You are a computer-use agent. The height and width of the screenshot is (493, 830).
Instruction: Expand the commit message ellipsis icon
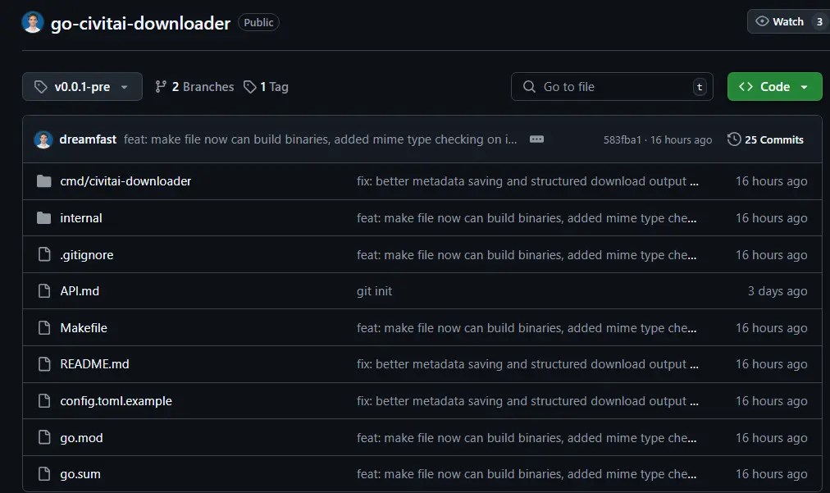tap(536, 139)
